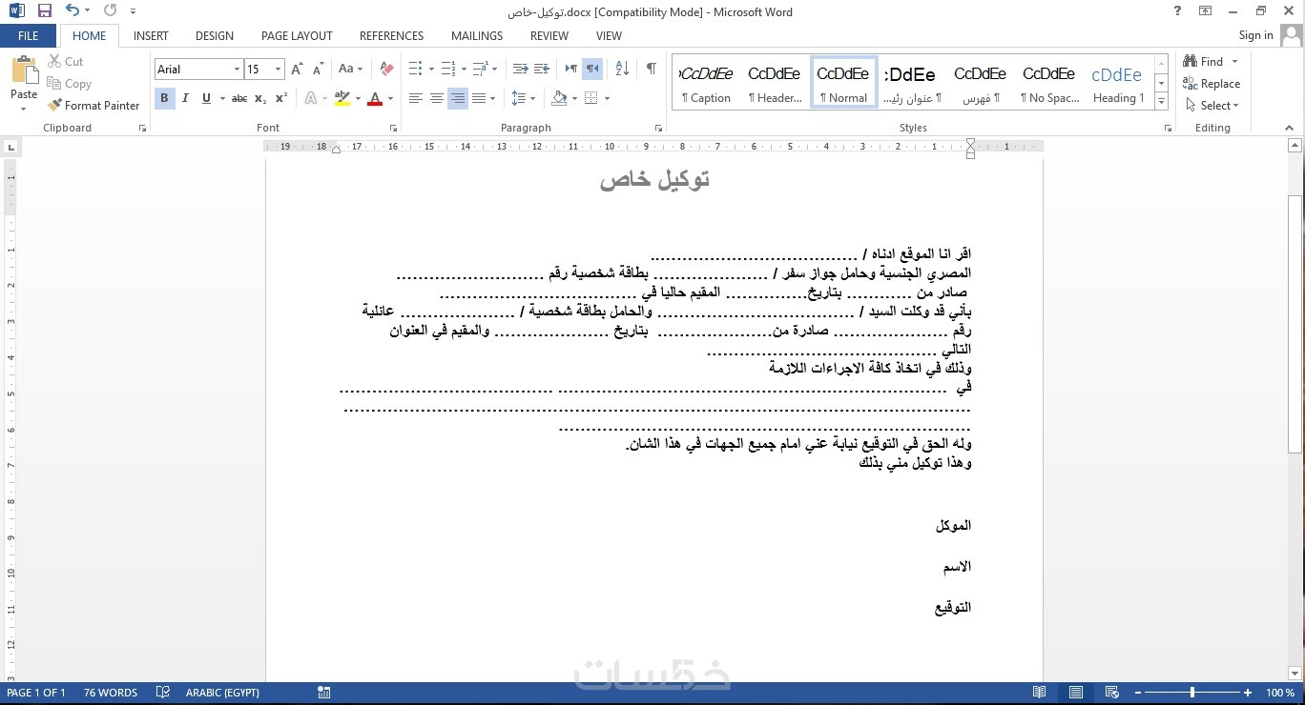This screenshot has height=705, width=1305.
Task: Open the font name dropdown showing Arial
Action: (237, 70)
